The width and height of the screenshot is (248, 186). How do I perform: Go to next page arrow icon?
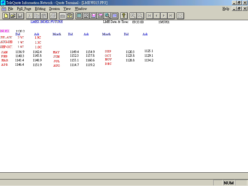point(164,16)
